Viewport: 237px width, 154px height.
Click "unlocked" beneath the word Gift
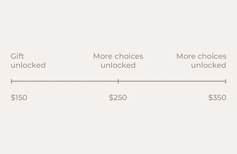28,65
